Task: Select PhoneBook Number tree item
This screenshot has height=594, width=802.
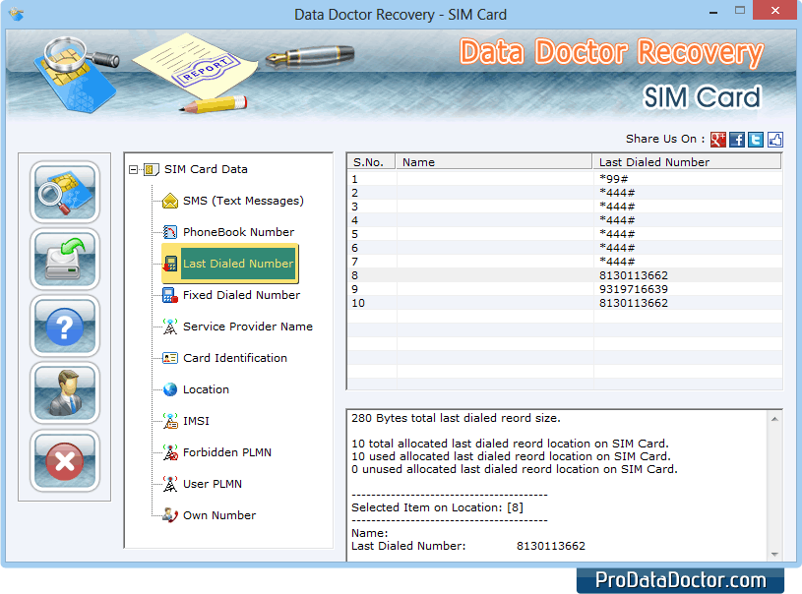Action: [x=238, y=232]
